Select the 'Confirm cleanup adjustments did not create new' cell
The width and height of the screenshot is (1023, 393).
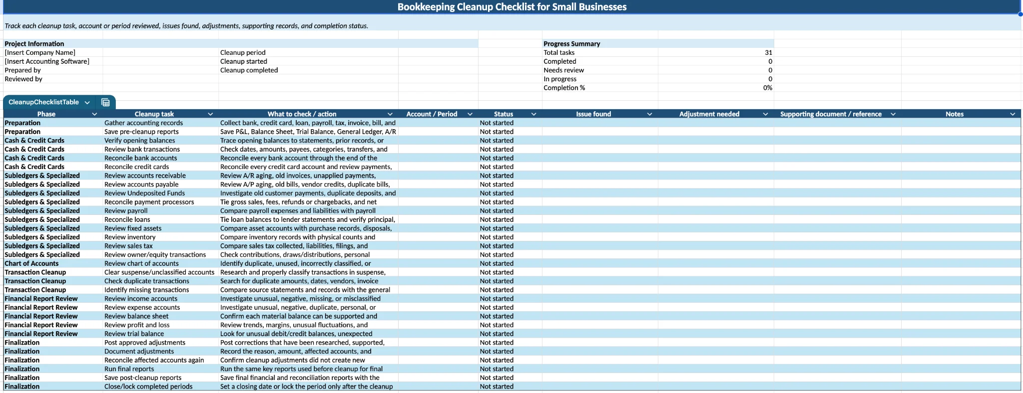[x=308, y=360]
